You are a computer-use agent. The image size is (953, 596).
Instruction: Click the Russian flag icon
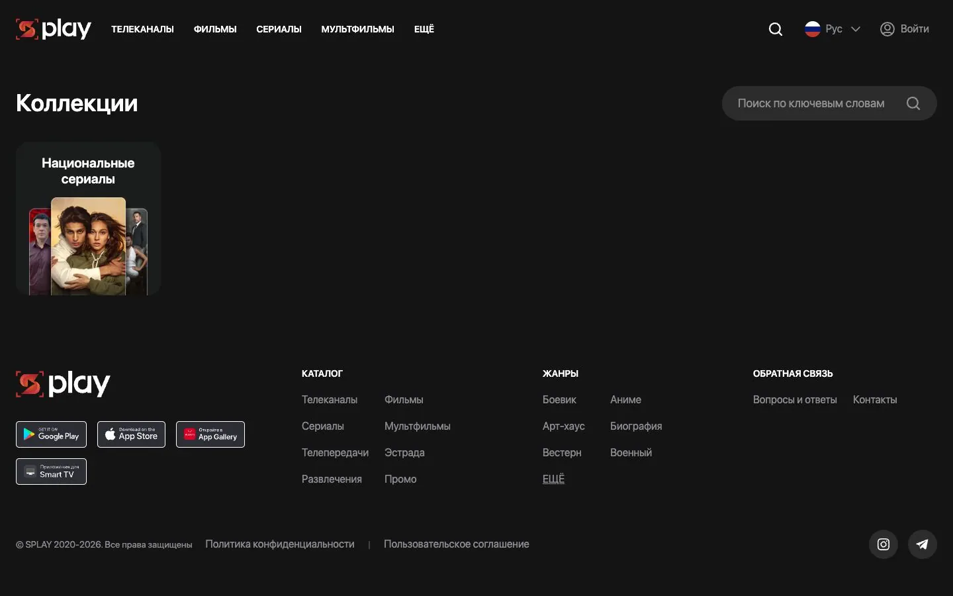pyautogui.click(x=813, y=29)
